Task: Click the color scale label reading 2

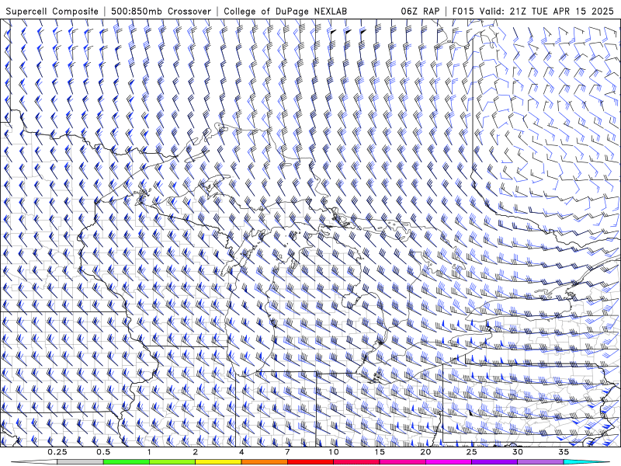Action: (x=196, y=452)
